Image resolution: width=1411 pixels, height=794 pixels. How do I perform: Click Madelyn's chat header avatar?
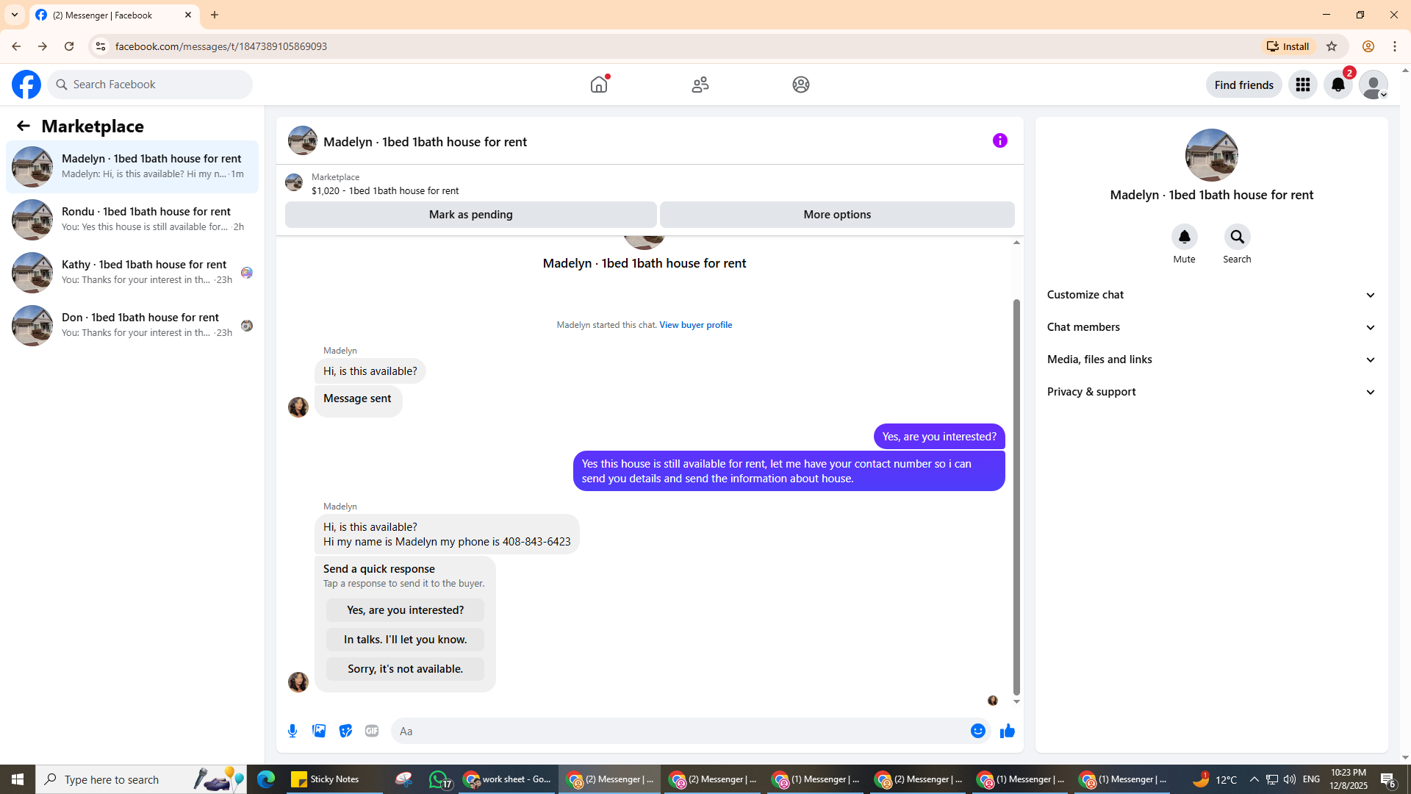tap(303, 140)
